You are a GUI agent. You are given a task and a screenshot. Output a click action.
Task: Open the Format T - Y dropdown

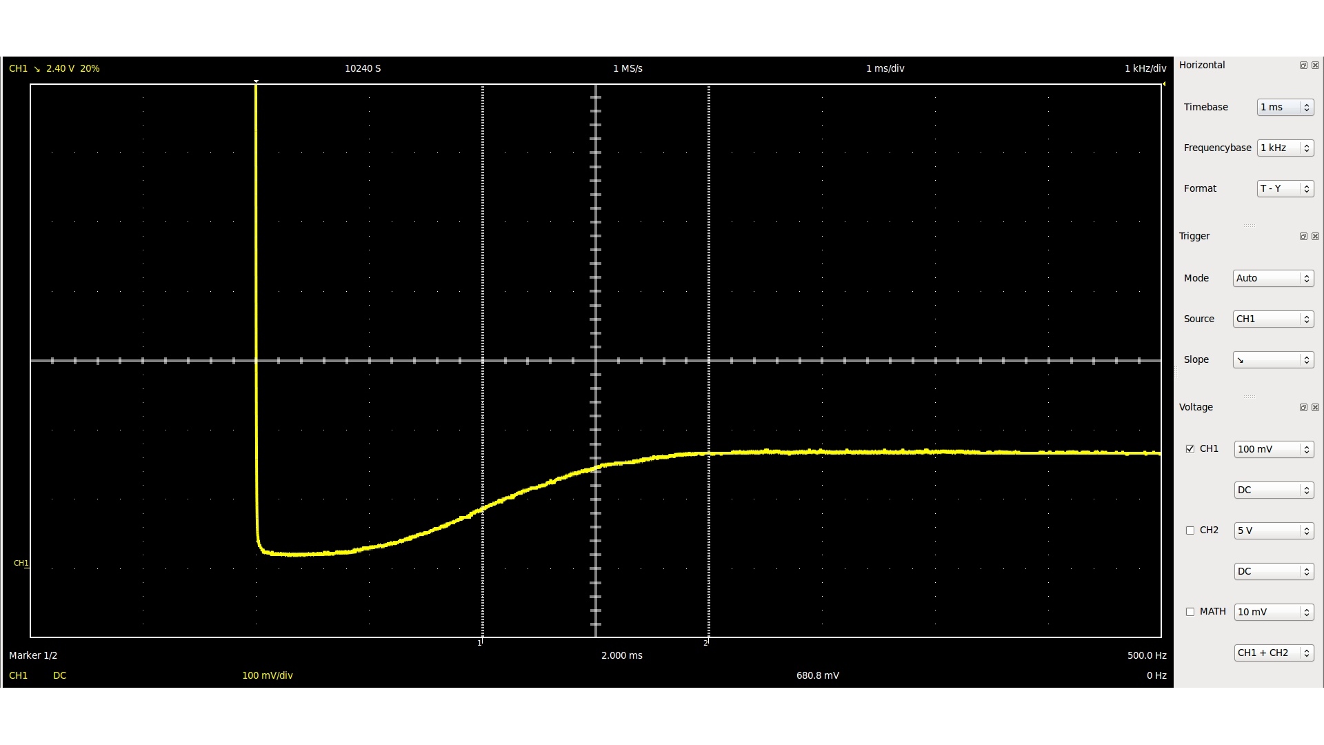(x=1285, y=189)
